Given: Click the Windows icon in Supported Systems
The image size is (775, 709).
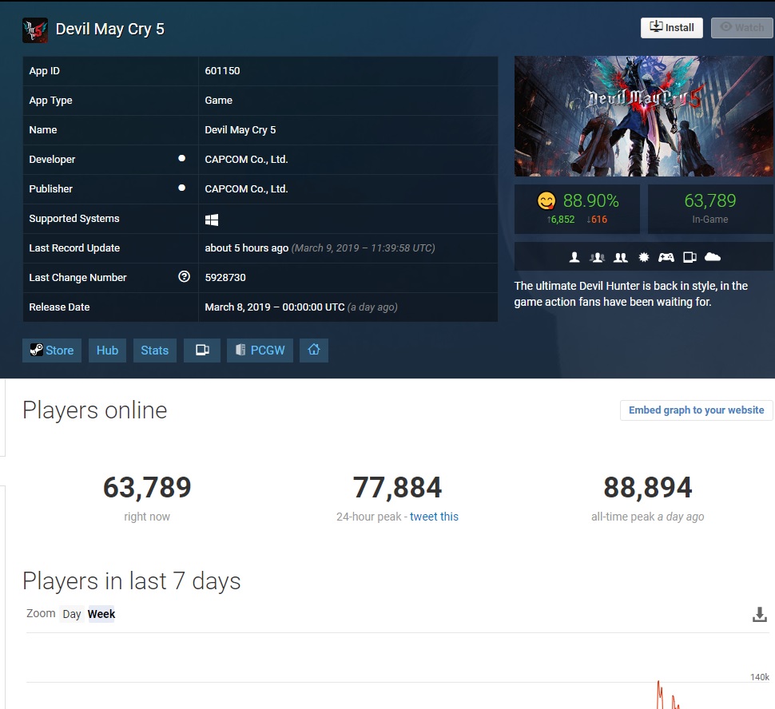Looking at the screenshot, I should click(212, 220).
